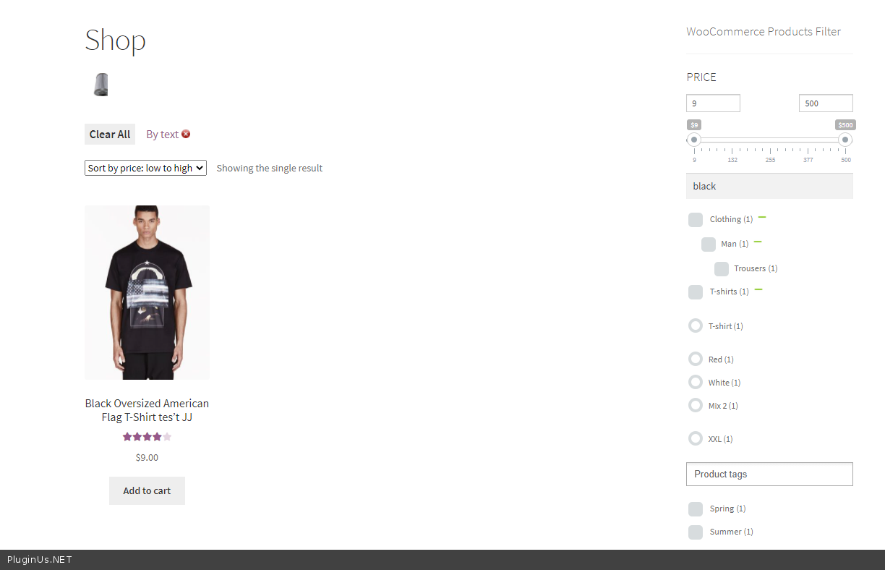Click the Clear All button

[110, 134]
